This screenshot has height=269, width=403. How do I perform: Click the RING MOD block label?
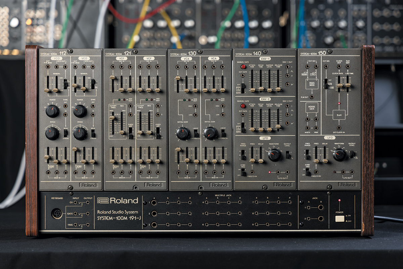point(312,84)
